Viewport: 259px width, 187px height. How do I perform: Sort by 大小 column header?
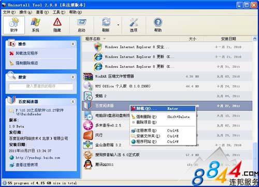[192, 39]
